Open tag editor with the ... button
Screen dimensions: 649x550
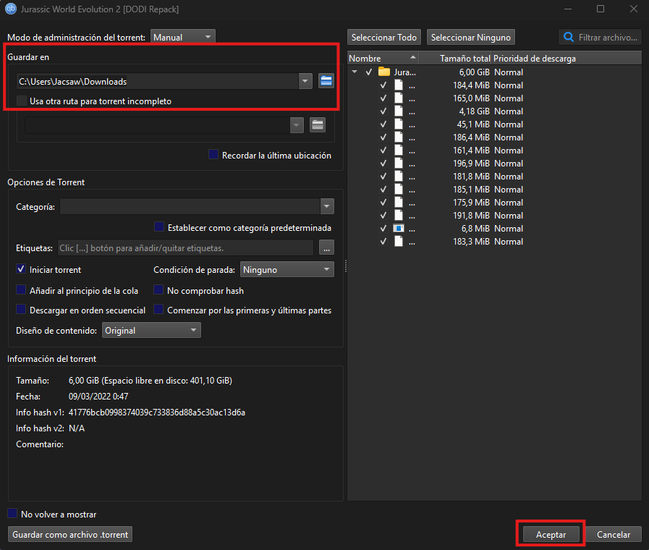coord(326,247)
